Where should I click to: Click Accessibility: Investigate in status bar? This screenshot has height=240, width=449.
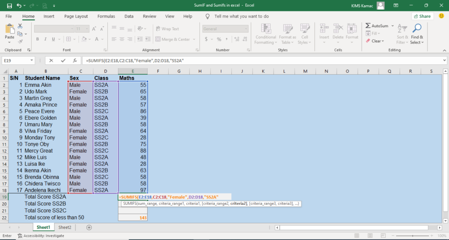pyautogui.click(x=41, y=236)
